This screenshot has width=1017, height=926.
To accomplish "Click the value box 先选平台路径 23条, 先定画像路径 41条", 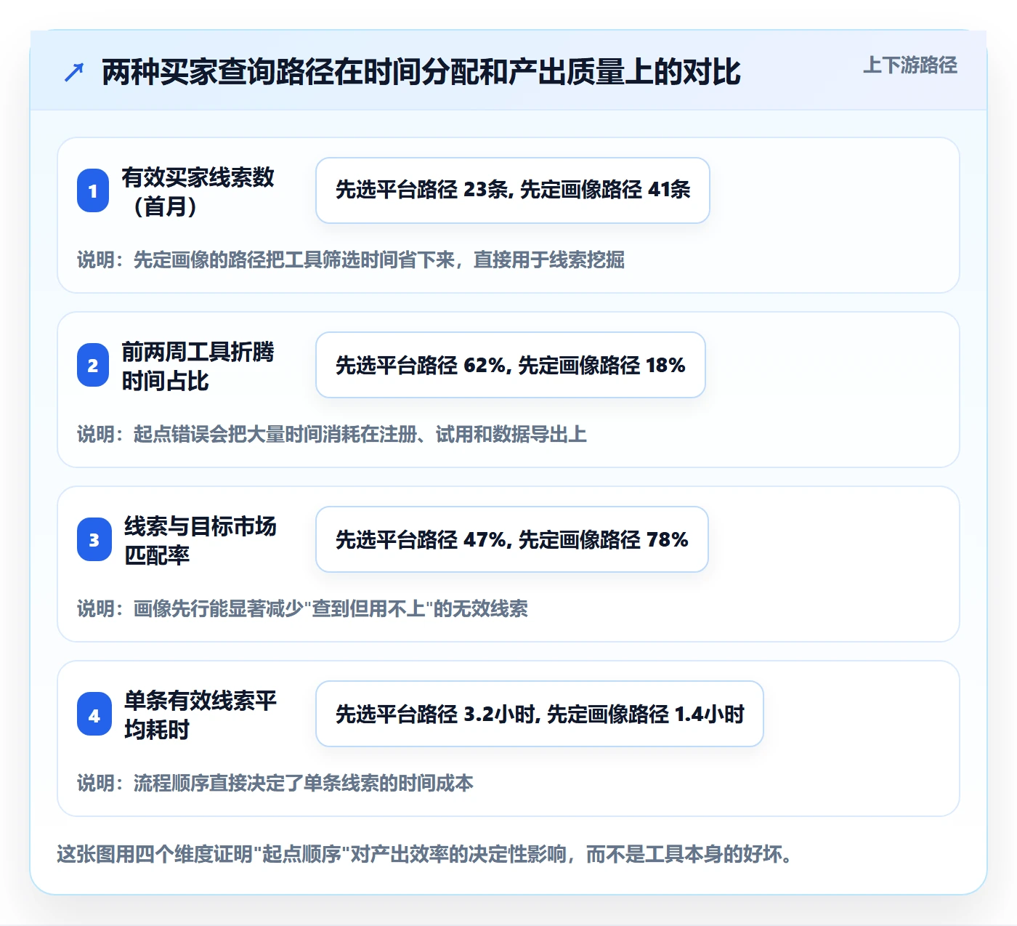I will (x=513, y=190).
